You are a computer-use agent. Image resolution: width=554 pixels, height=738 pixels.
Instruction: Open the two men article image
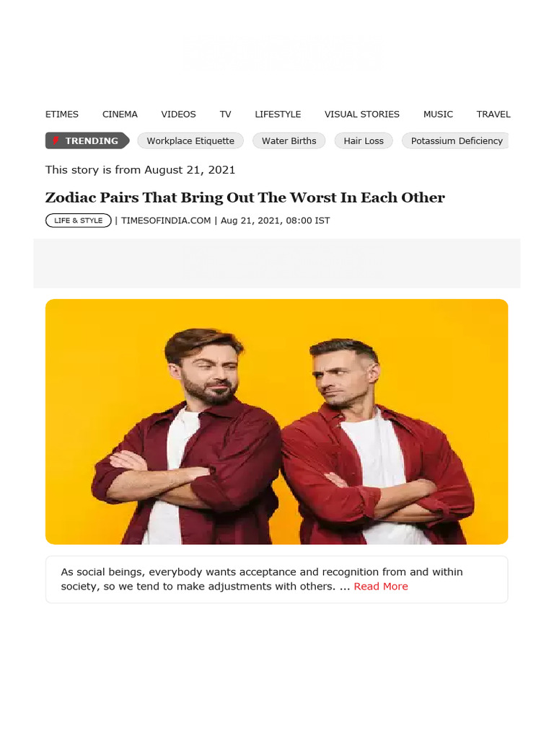pyautogui.click(x=276, y=422)
